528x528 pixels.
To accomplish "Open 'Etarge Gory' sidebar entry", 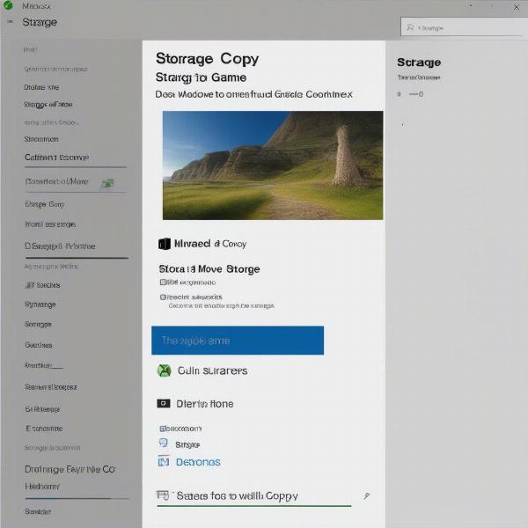I will 45,204.
